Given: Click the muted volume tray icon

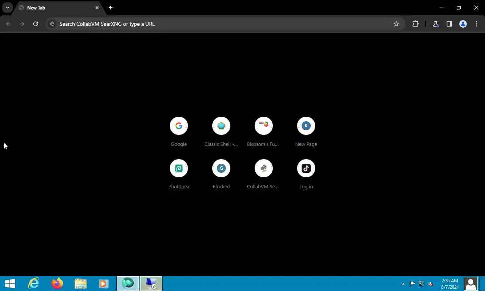Looking at the screenshot, I should (431, 284).
